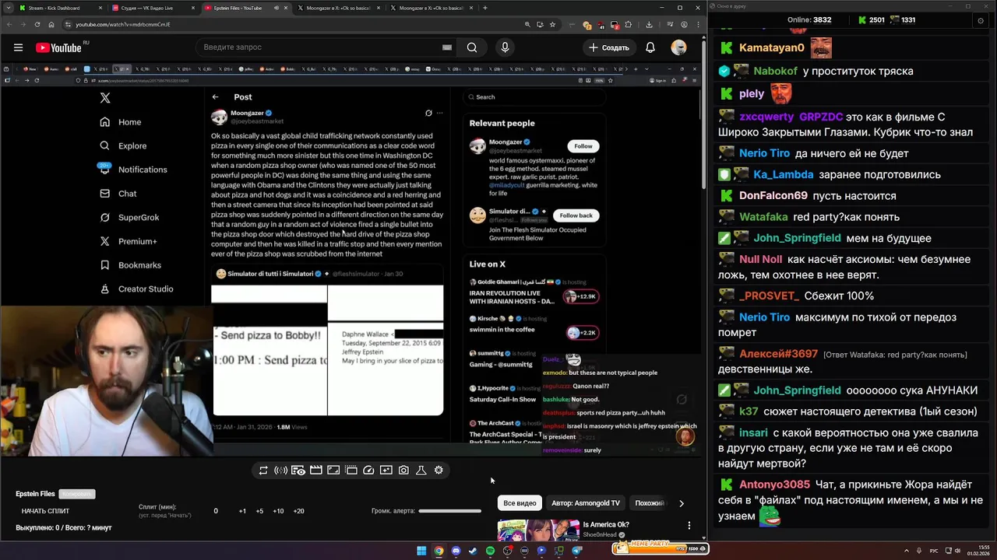This screenshot has width=997, height=560.
Task: Go back in Chrome history
Action: click(9, 24)
